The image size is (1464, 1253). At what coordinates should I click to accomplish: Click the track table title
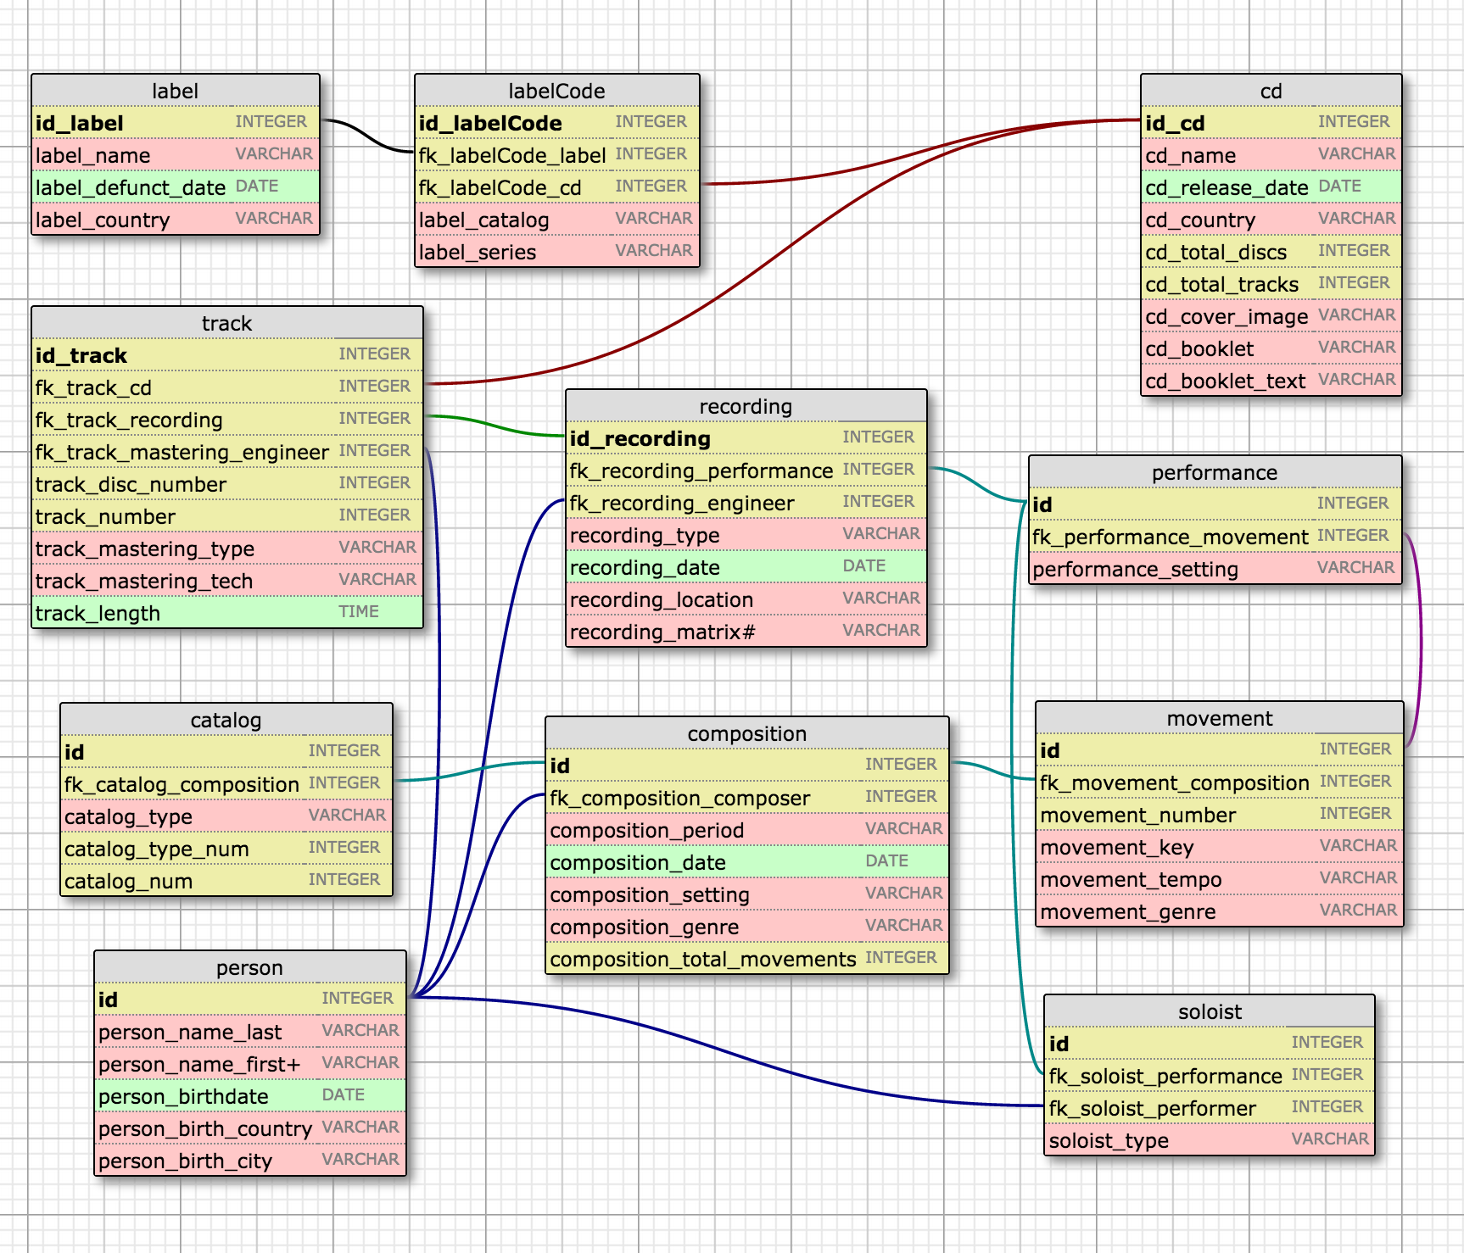click(x=226, y=323)
